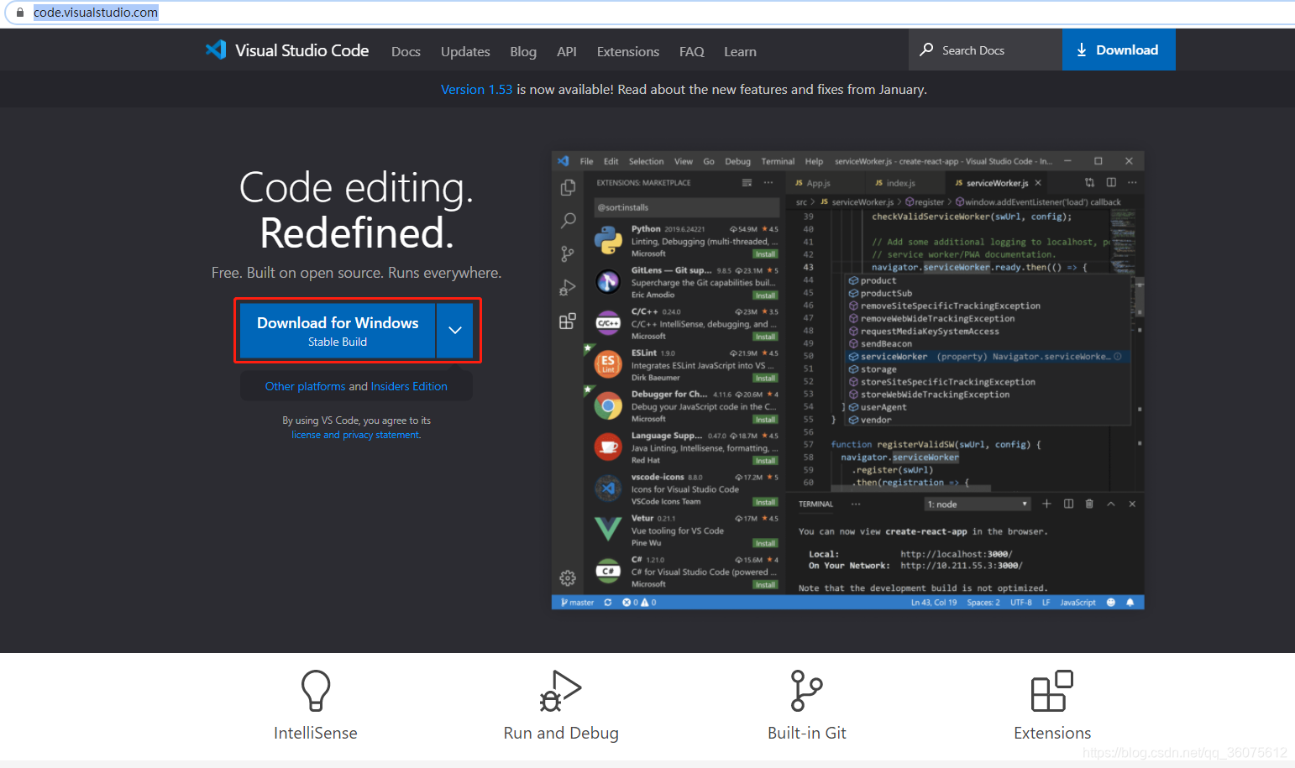1295x768 pixels.
Task: Open Source Control icon in screenshot's activity bar
Action: (x=568, y=253)
